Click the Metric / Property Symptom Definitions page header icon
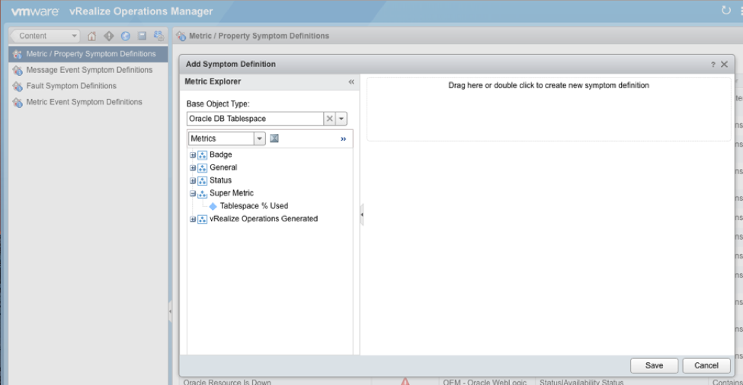Viewport: 743px width, 385px height. [181, 36]
